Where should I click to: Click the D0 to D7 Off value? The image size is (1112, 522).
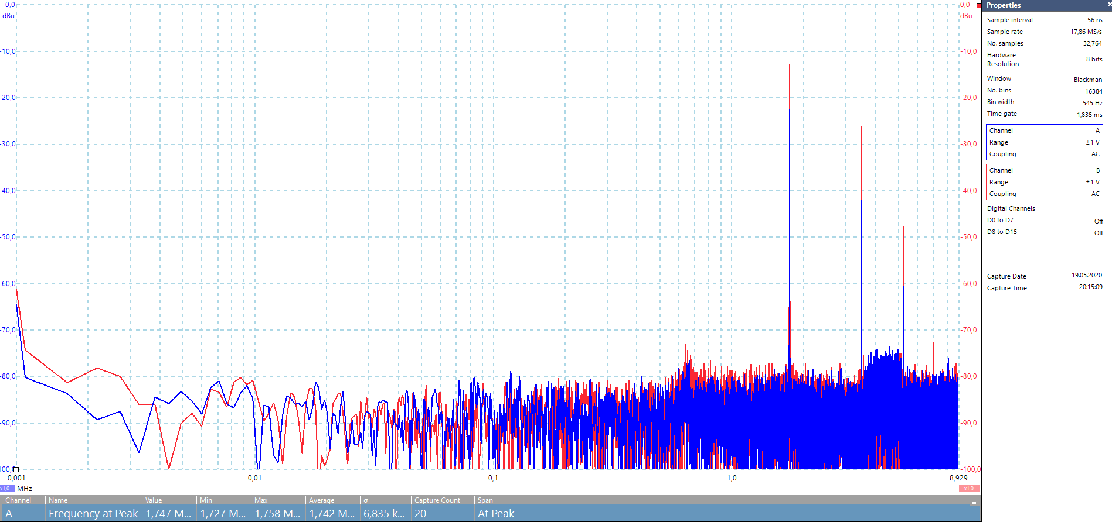click(1099, 221)
